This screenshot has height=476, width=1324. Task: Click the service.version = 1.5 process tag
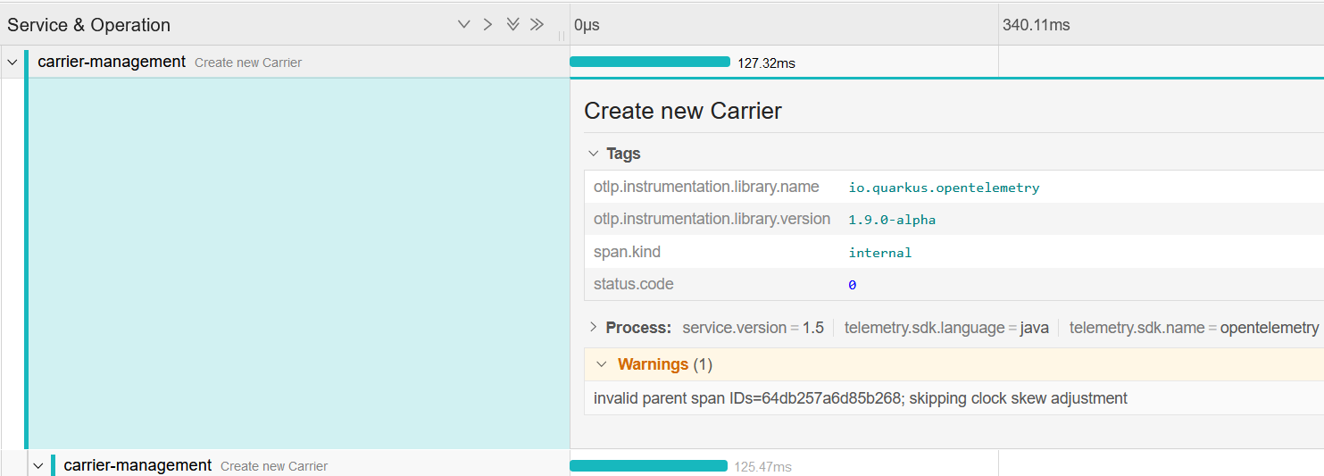tap(753, 328)
